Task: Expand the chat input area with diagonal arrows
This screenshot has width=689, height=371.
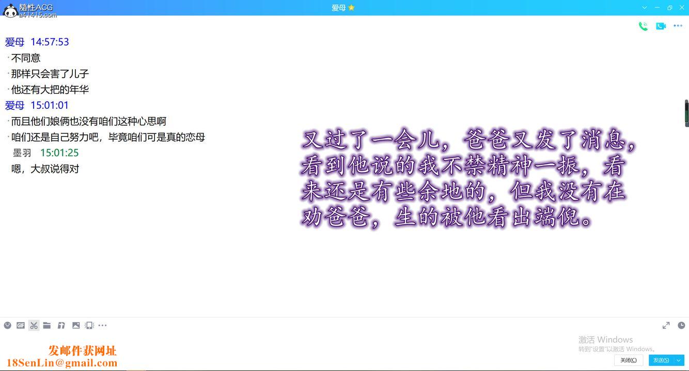Action: tap(666, 325)
